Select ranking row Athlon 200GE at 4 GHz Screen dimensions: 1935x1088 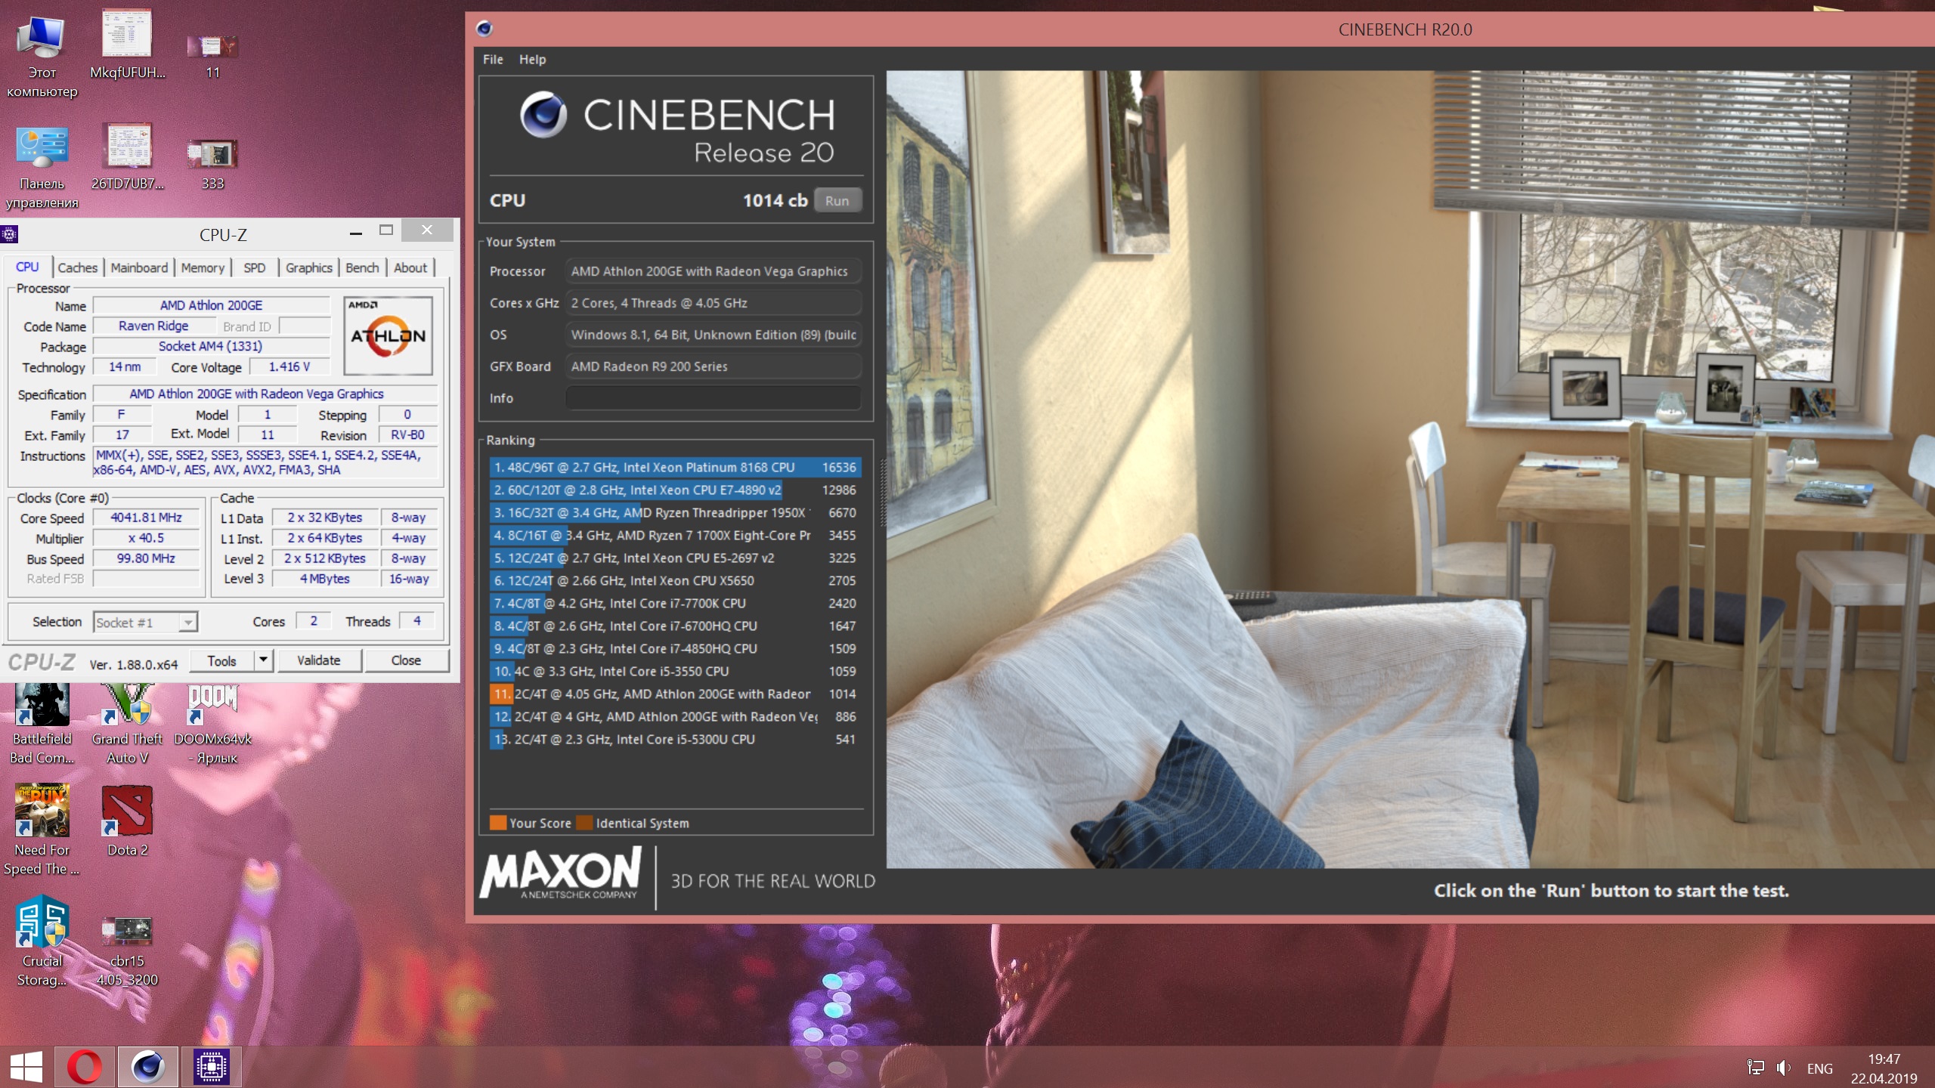tap(675, 717)
